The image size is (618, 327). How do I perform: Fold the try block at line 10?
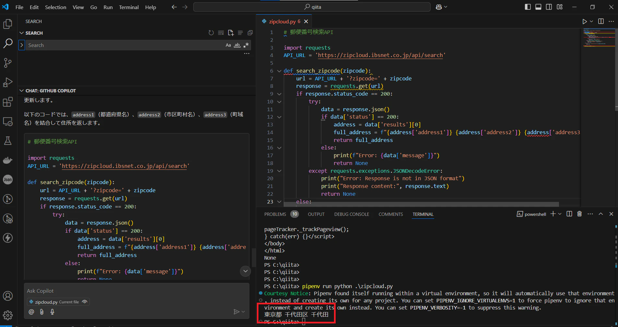coord(279,102)
